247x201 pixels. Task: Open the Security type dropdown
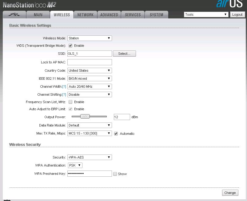pyautogui.click(x=89, y=157)
